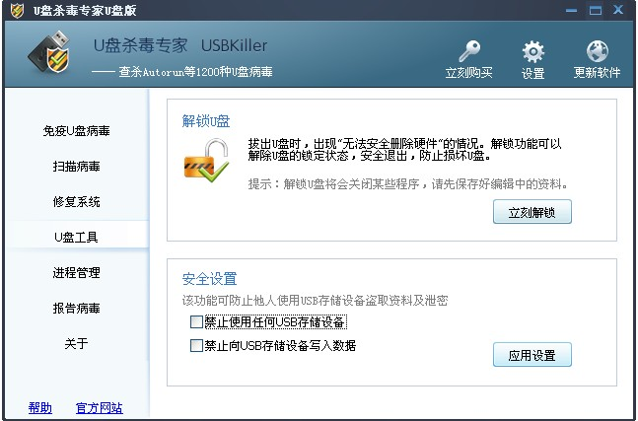Select 免疫U盘病毒 in the sidebar

tap(77, 131)
